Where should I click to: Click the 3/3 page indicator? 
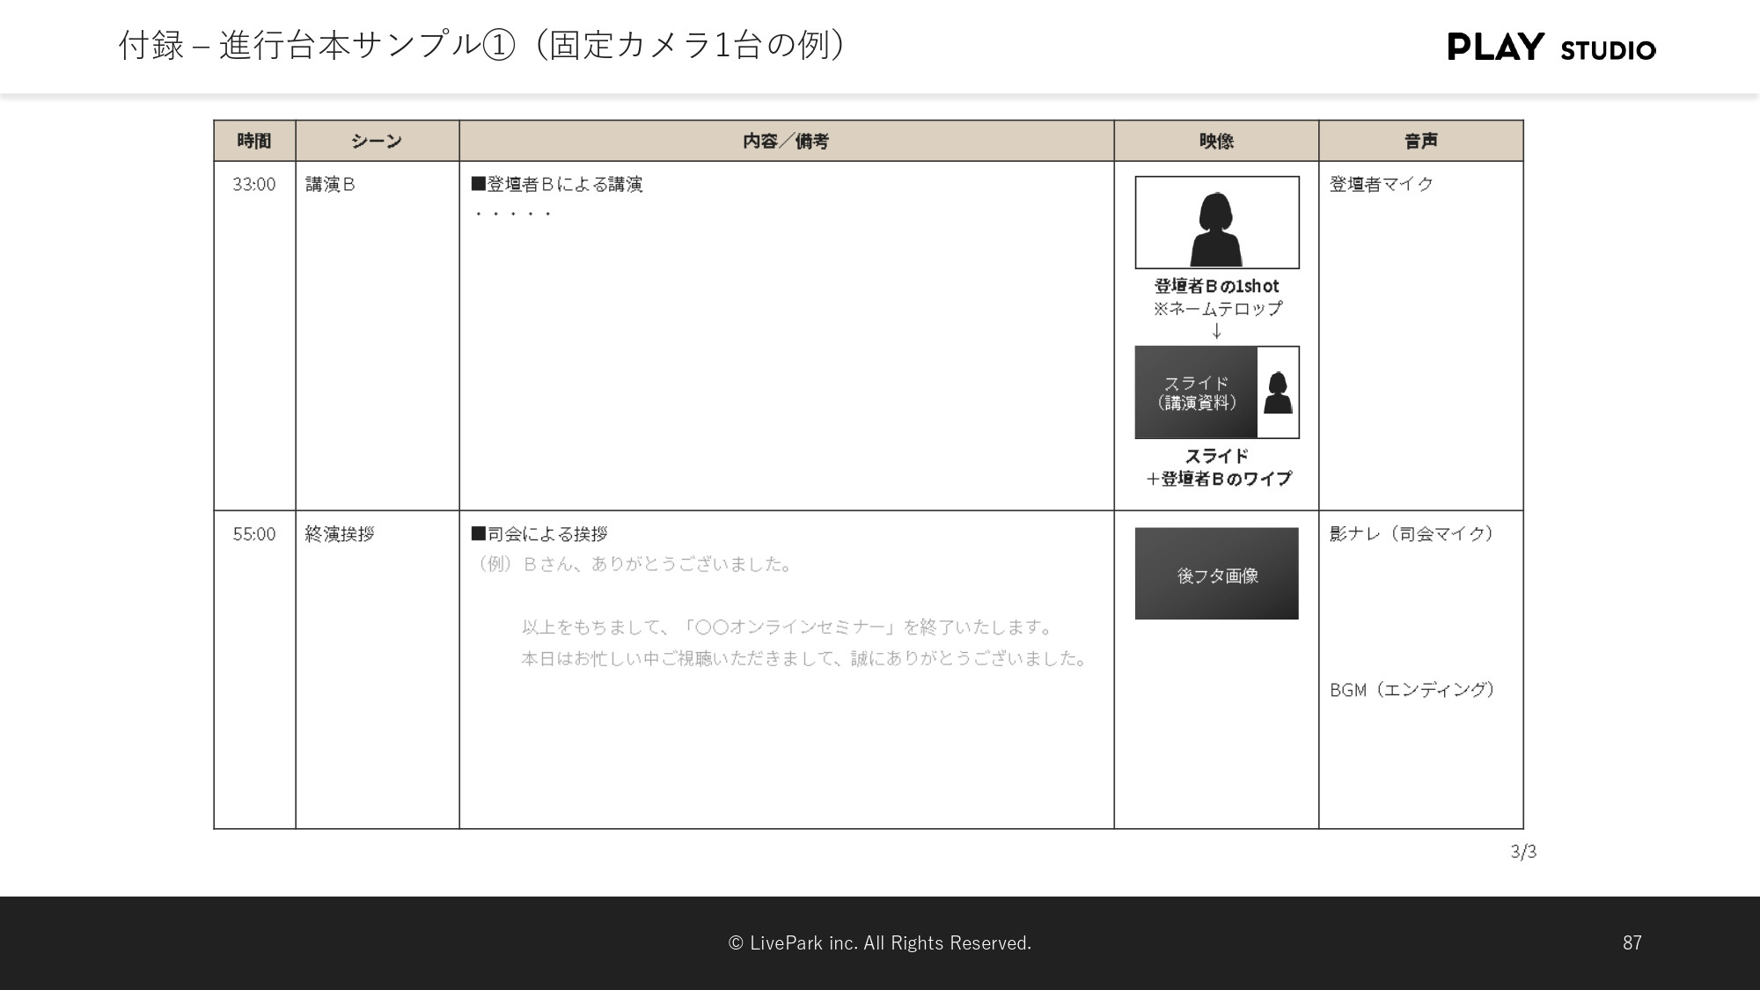(1525, 852)
